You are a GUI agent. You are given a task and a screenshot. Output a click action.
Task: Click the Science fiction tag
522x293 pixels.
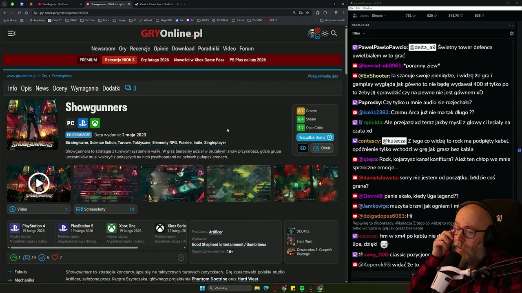pyautogui.click(x=103, y=143)
